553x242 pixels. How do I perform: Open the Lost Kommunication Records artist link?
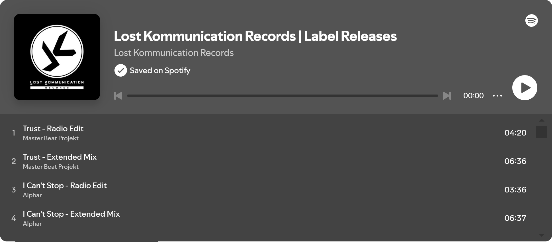(174, 53)
